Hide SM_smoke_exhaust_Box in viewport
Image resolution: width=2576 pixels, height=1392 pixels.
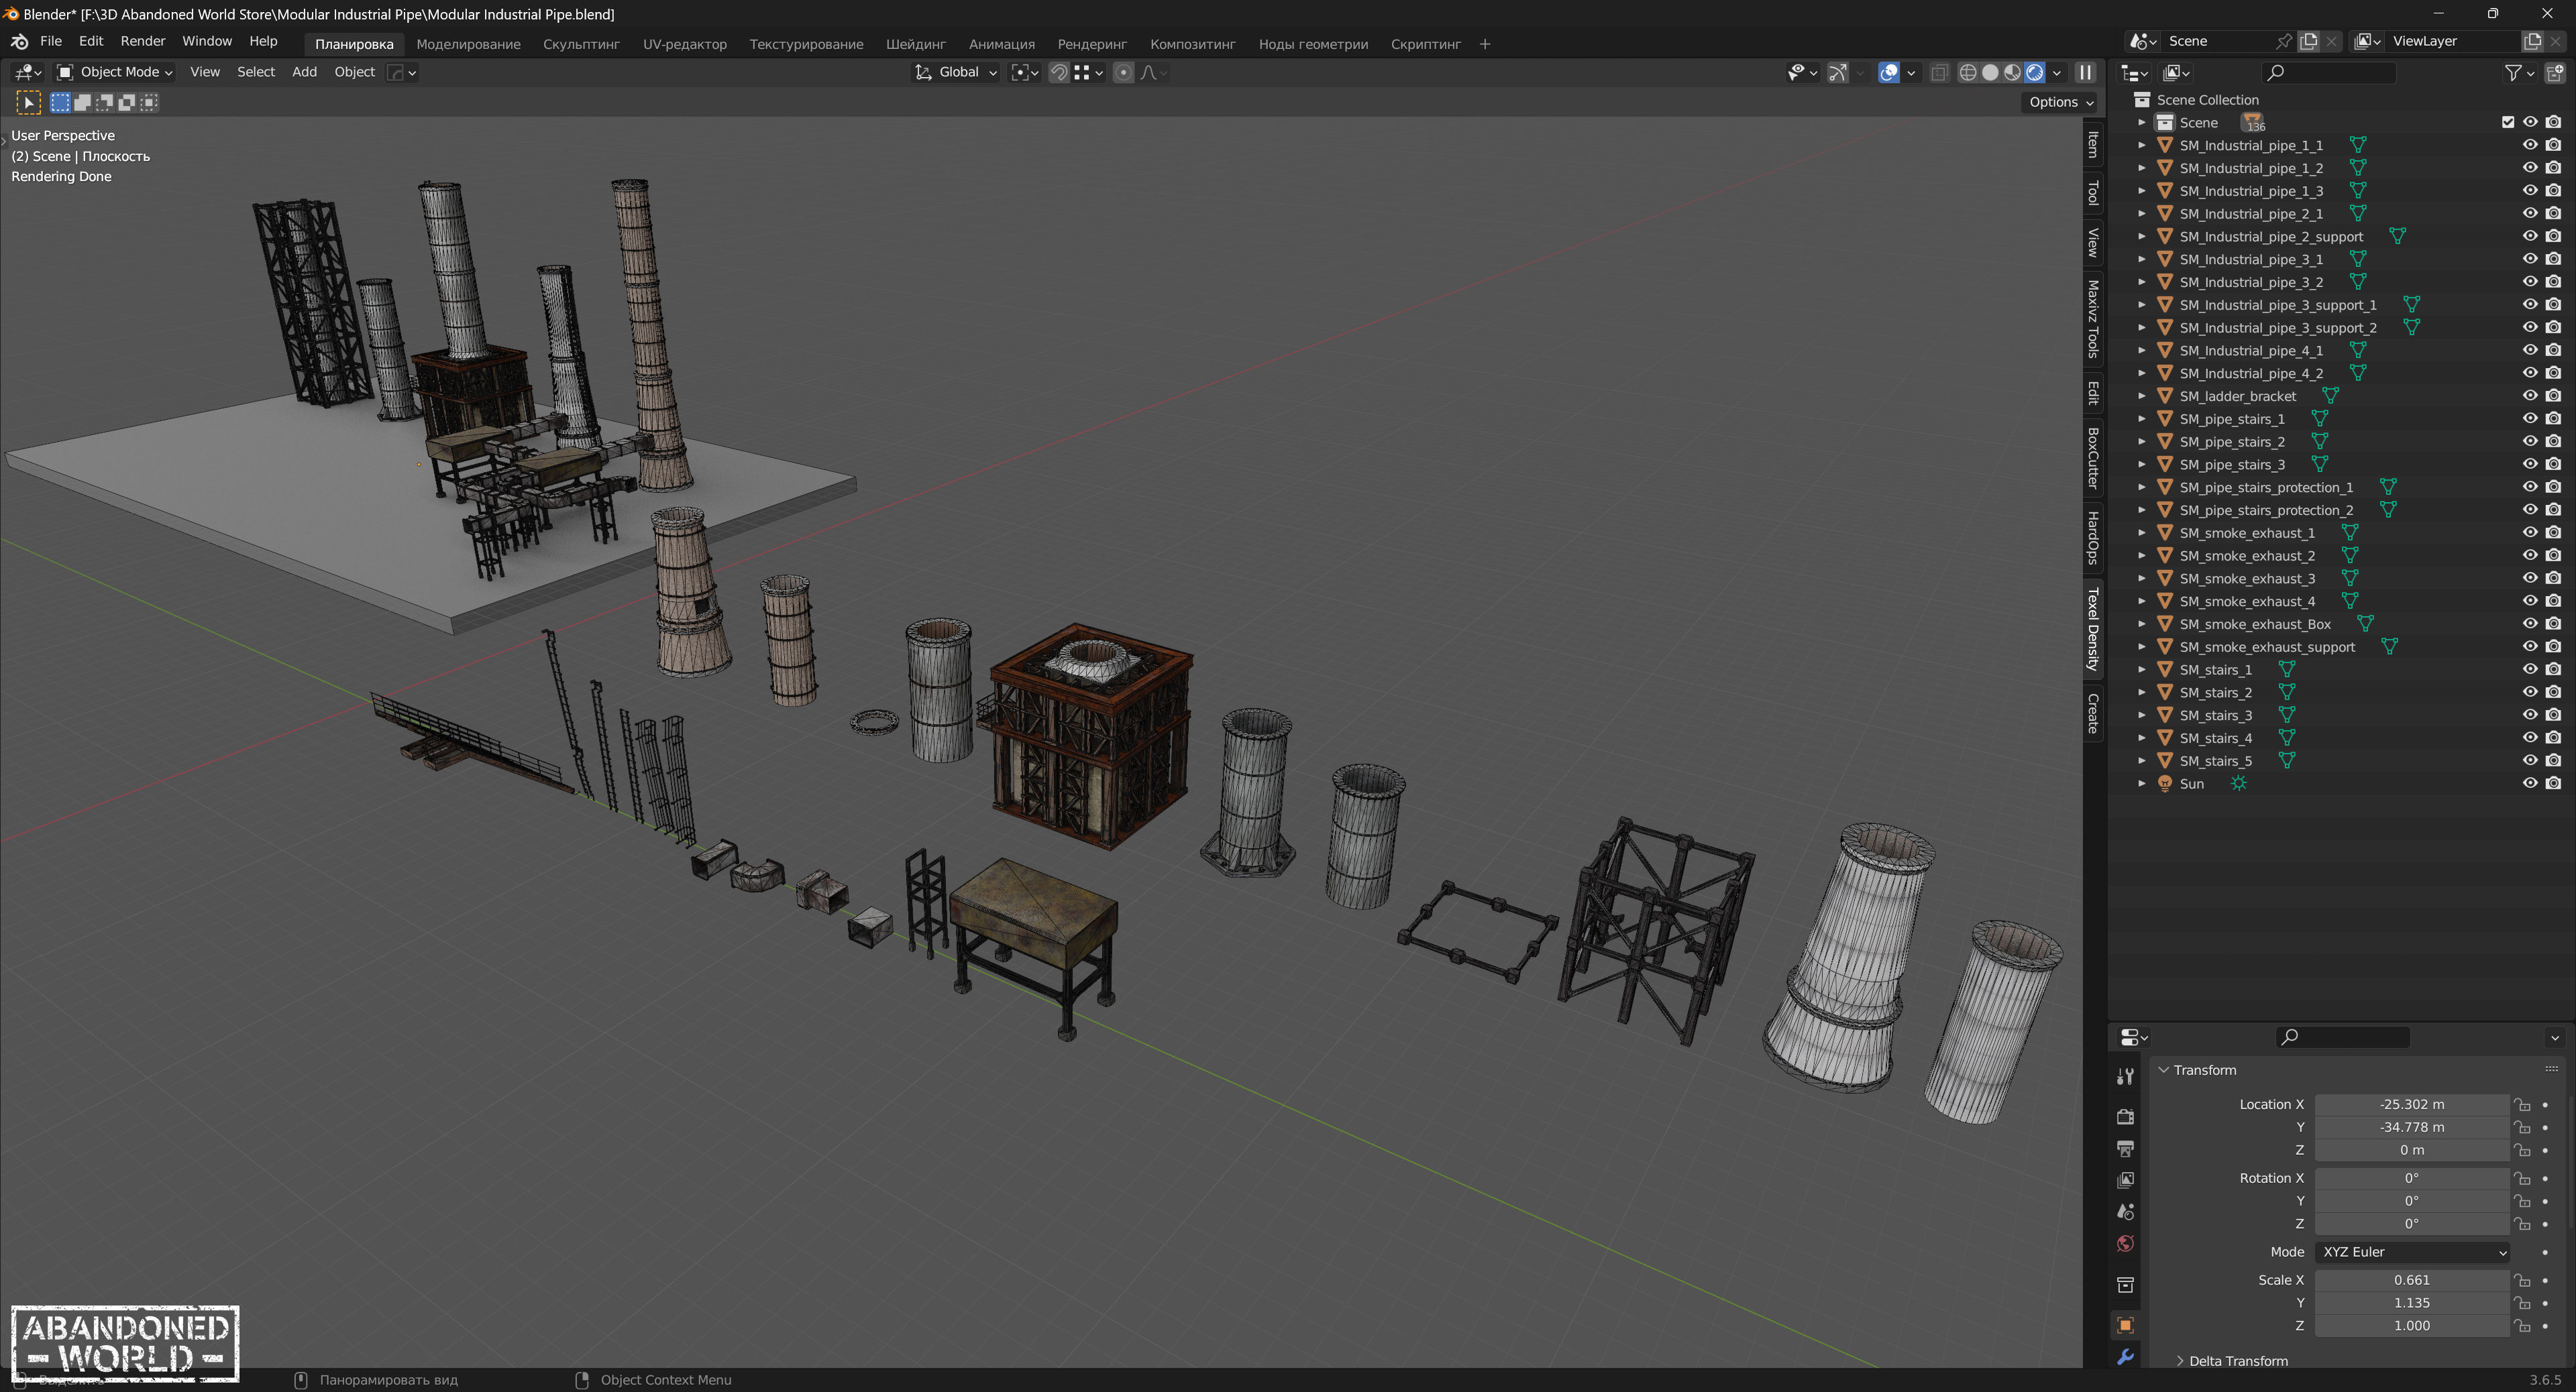2530,624
